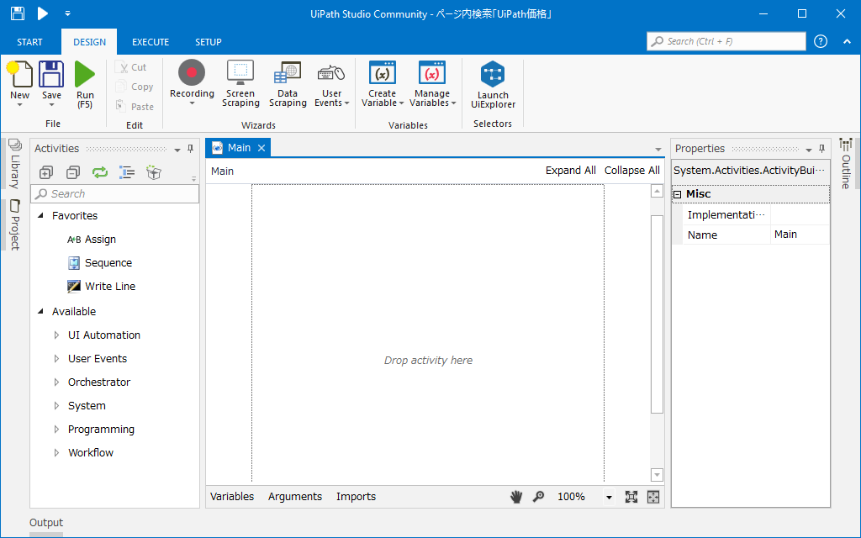The width and height of the screenshot is (861, 538).
Task: Click the zoom magnifier icon
Action: [538, 496]
